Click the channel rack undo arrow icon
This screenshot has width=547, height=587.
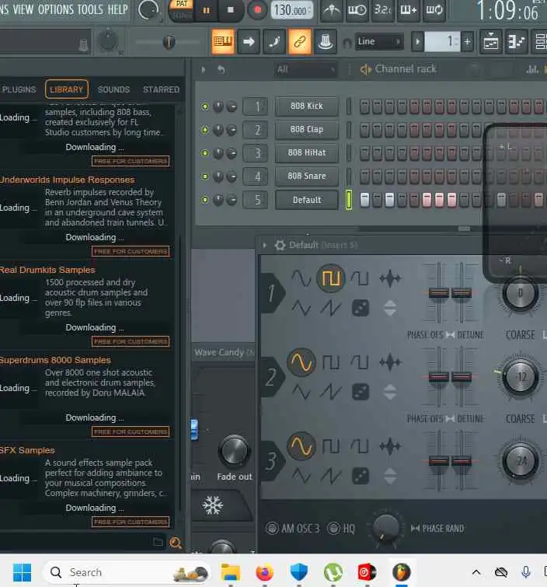(221, 69)
